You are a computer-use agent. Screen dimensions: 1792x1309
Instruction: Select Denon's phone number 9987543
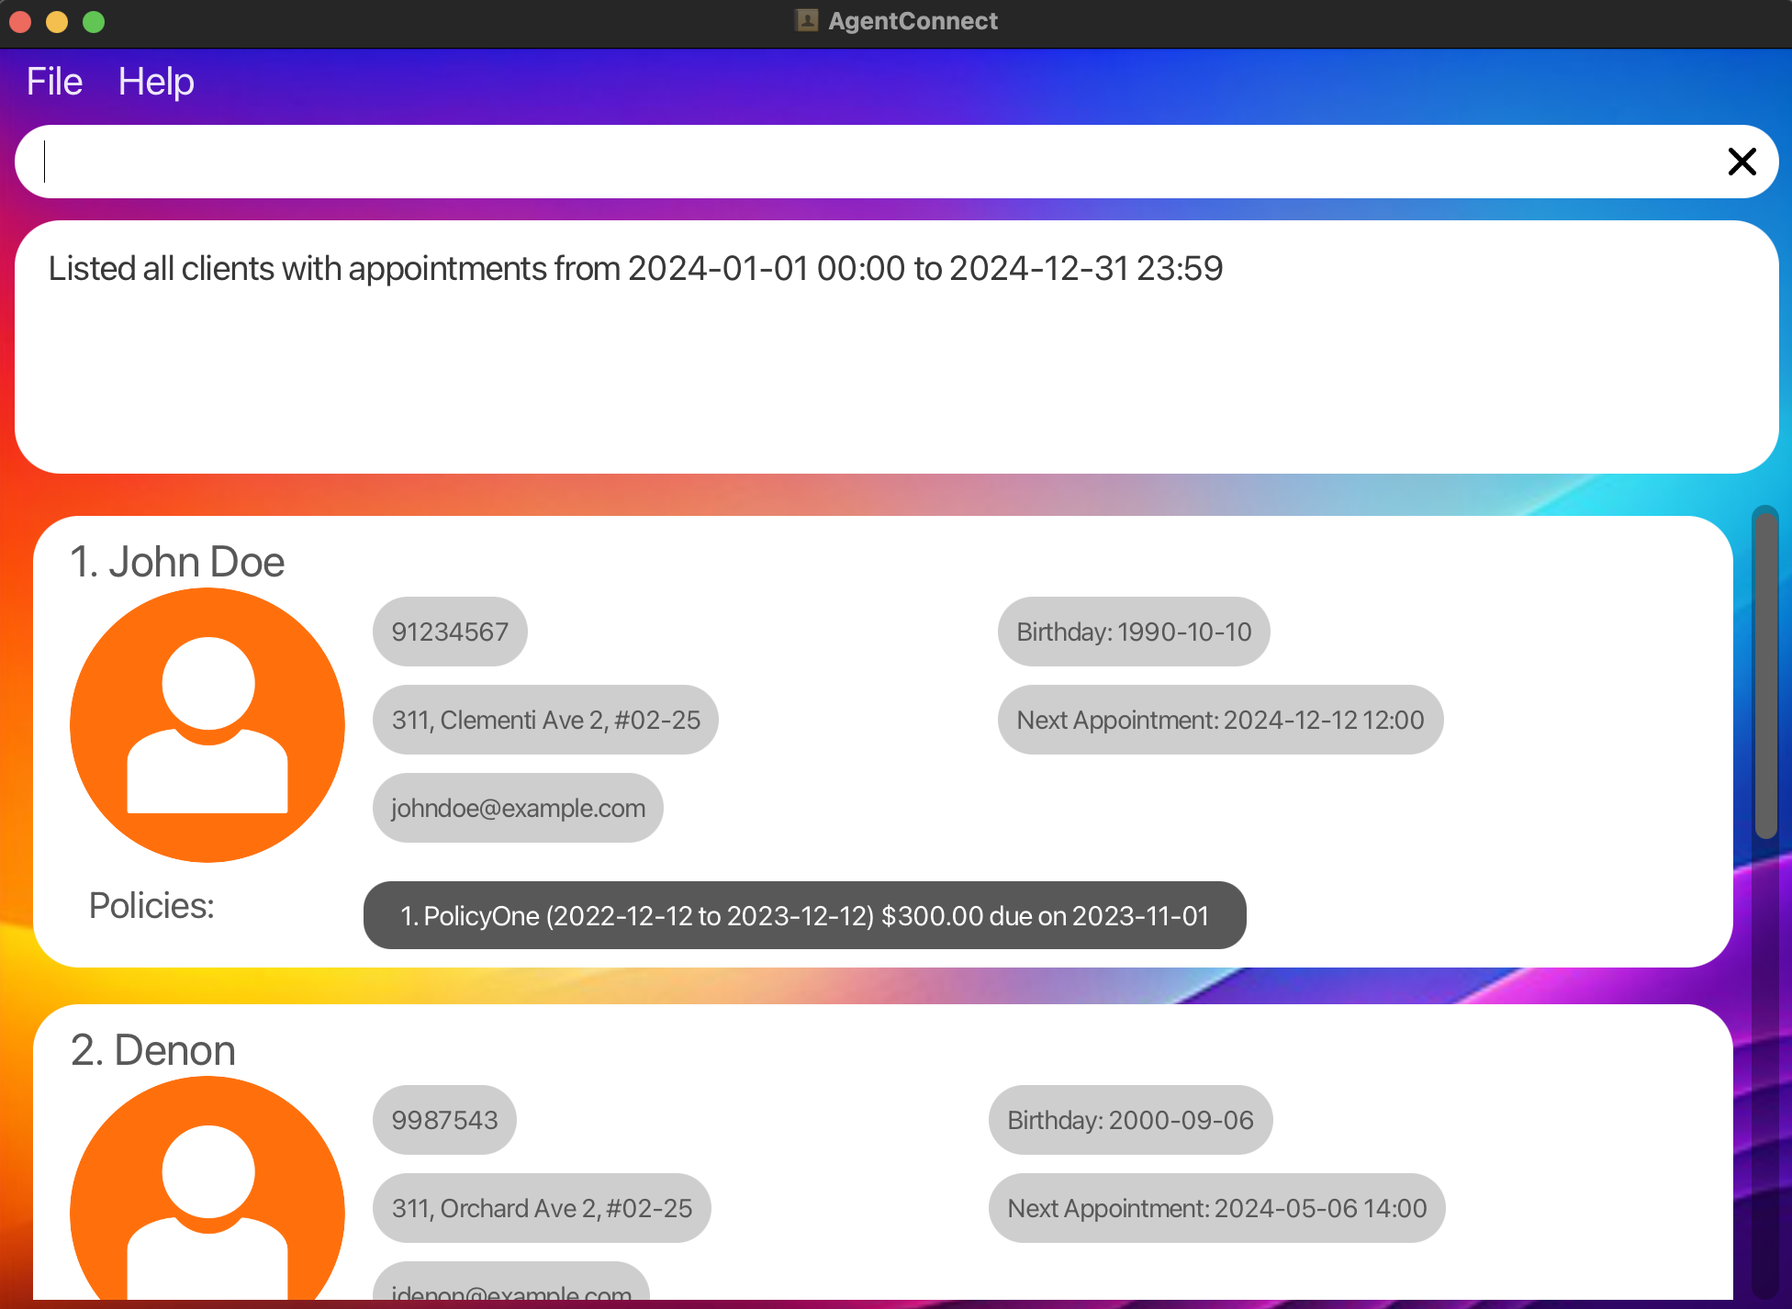[444, 1120]
